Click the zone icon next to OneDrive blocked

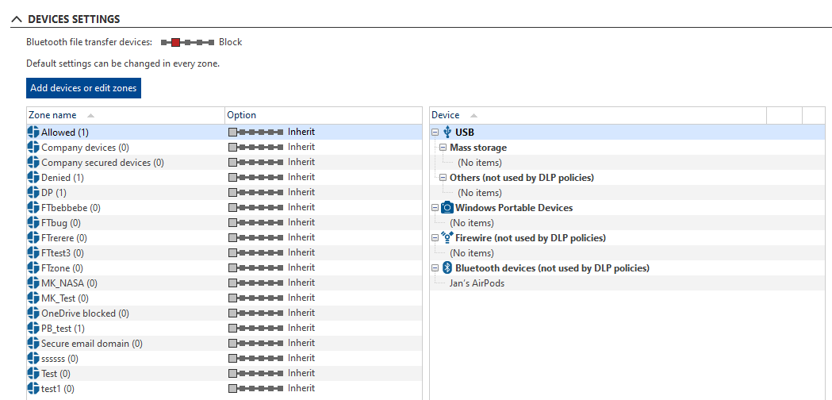click(33, 313)
